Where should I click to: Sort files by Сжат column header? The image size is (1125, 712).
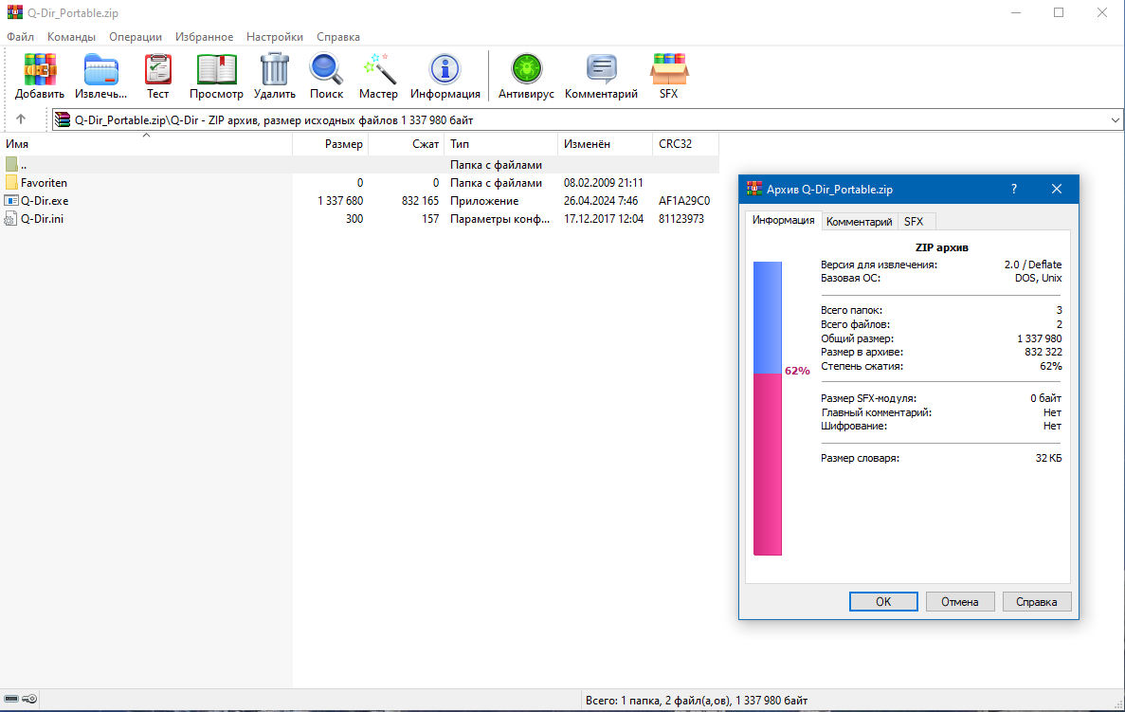[x=406, y=143]
